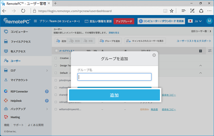Screen dimensions: 214x136
Task: Open マイアカウント in the sidebar
Action: 19,80
